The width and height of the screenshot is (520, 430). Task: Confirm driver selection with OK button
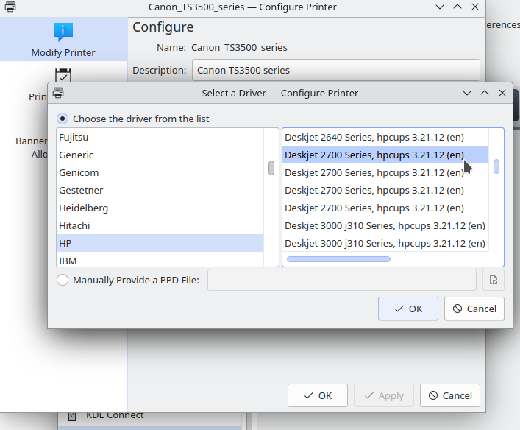coord(408,309)
